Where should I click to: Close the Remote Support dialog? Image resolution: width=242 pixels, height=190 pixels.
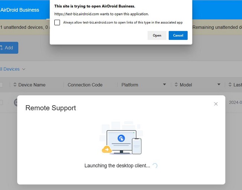point(216,104)
